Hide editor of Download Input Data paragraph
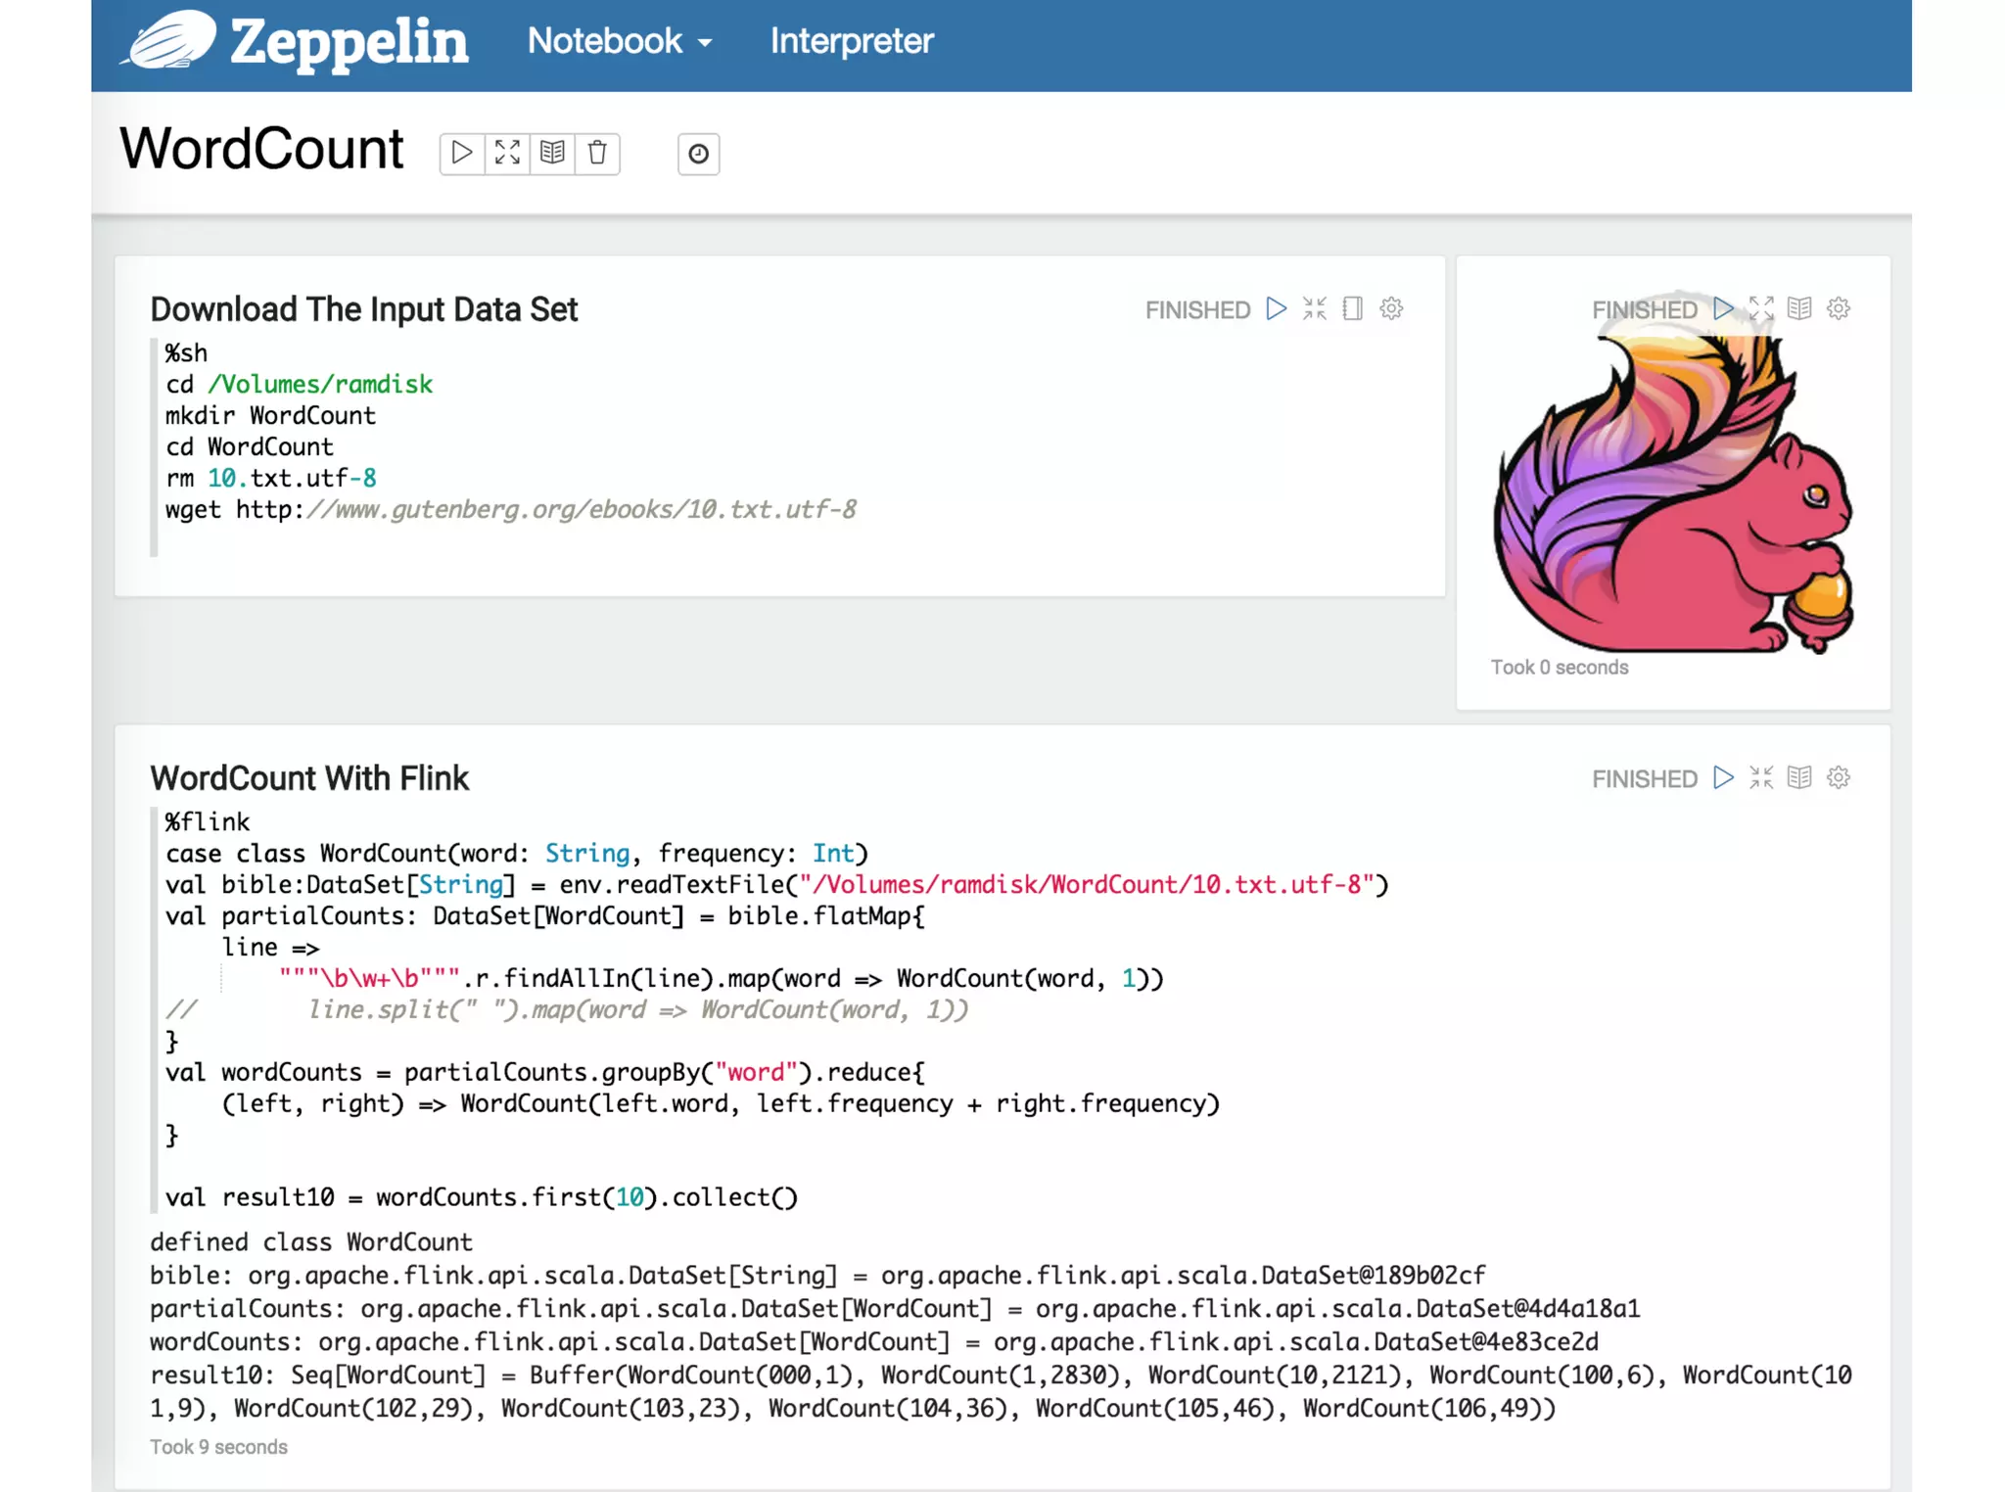This screenshot has height=1492, width=2005. click(1315, 309)
